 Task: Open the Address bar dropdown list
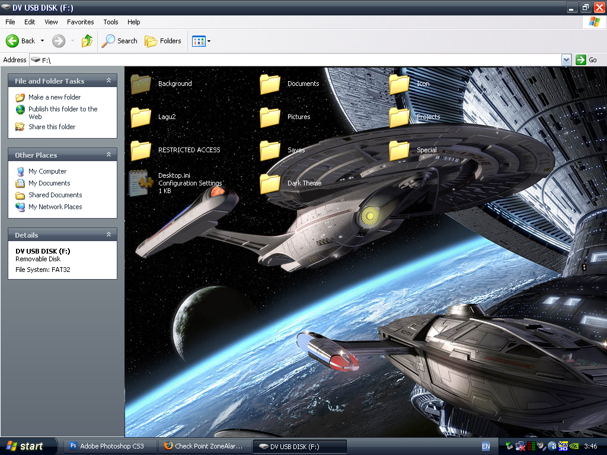566,59
